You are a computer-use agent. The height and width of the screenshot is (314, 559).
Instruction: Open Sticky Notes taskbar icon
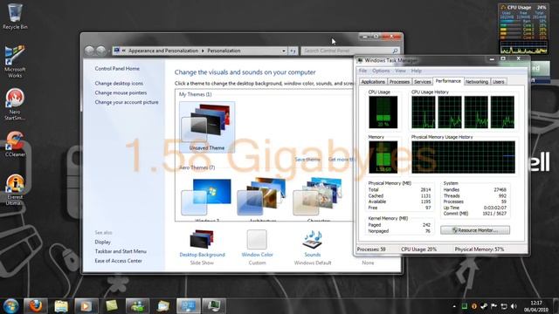[x=112, y=306]
